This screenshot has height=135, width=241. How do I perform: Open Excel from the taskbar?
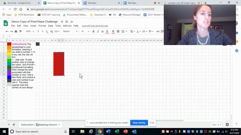pyautogui.click(x=117, y=132)
